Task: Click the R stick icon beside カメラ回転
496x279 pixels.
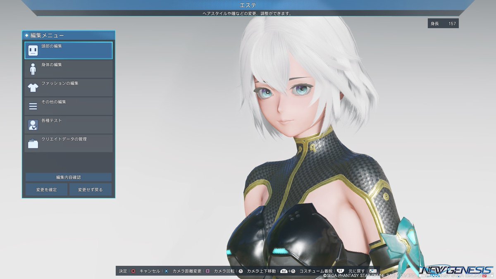Action: (241, 271)
